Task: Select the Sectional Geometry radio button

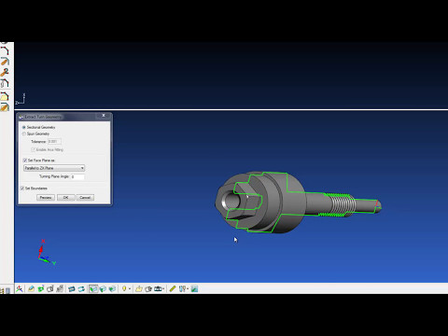Action: pyautogui.click(x=24, y=127)
